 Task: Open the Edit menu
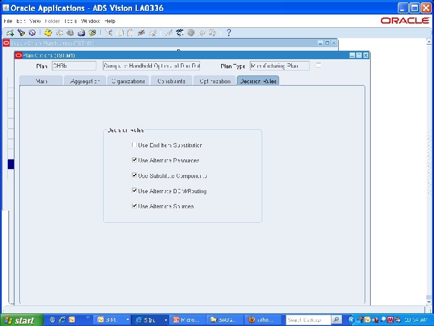[x=20, y=21]
